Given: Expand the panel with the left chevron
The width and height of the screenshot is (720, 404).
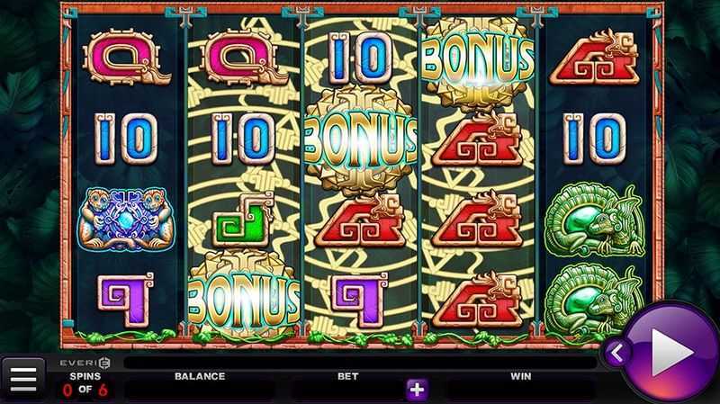Looking at the screenshot, I should click(616, 353).
